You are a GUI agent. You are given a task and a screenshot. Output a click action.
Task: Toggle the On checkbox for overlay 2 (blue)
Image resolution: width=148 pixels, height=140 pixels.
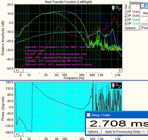click(x=130, y=15)
